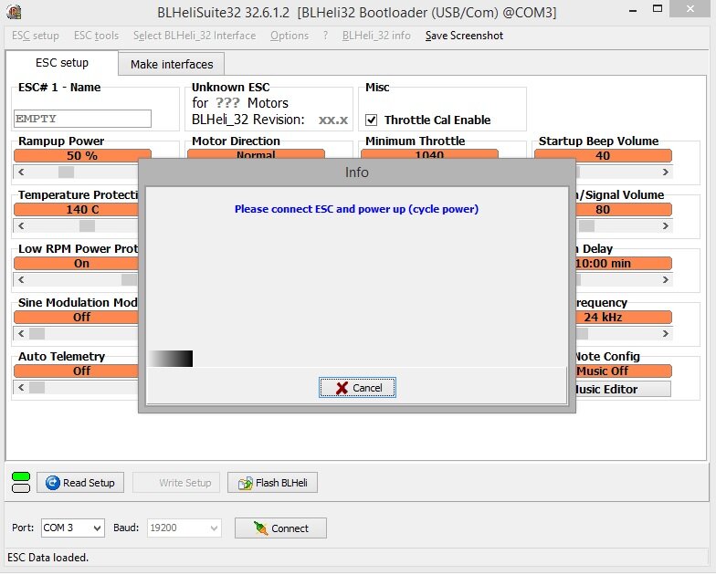Open the ESC tools menu

point(96,36)
